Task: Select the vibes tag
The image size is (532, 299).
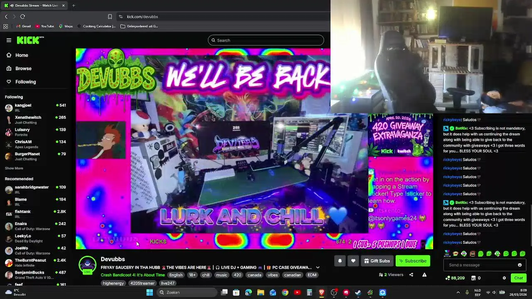Action: click(x=273, y=275)
